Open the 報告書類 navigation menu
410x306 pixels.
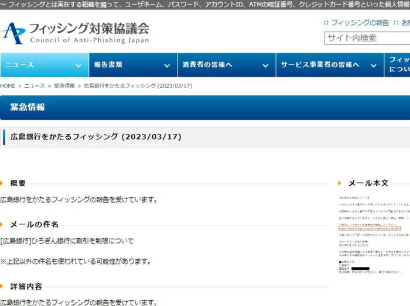(133, 65)
